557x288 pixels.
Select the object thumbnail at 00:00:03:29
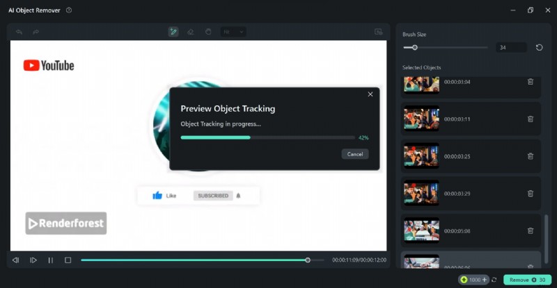421,193
